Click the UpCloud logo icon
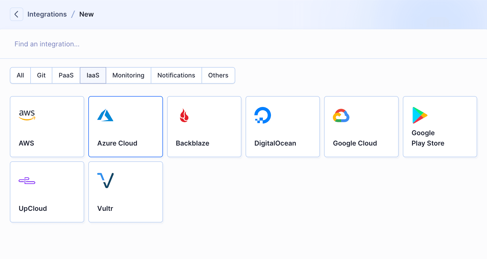Image resolution: width=487 pixels, height=259 pixels. (27, 181)
